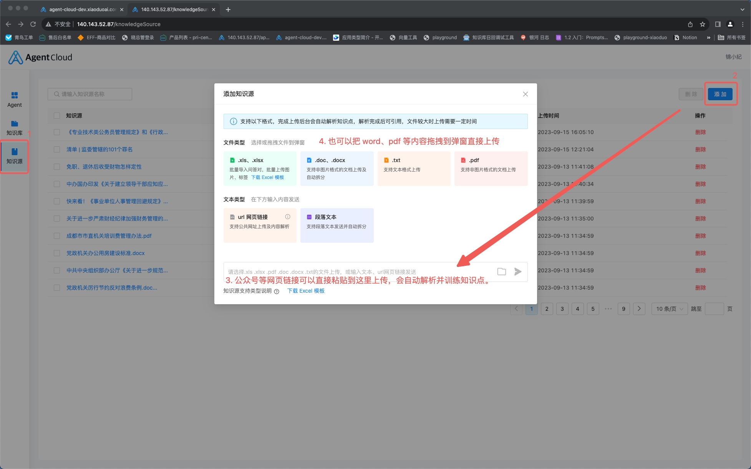Open the Agent sidebar section
Viewport: 751px width, 469px height.
point(15,99)
